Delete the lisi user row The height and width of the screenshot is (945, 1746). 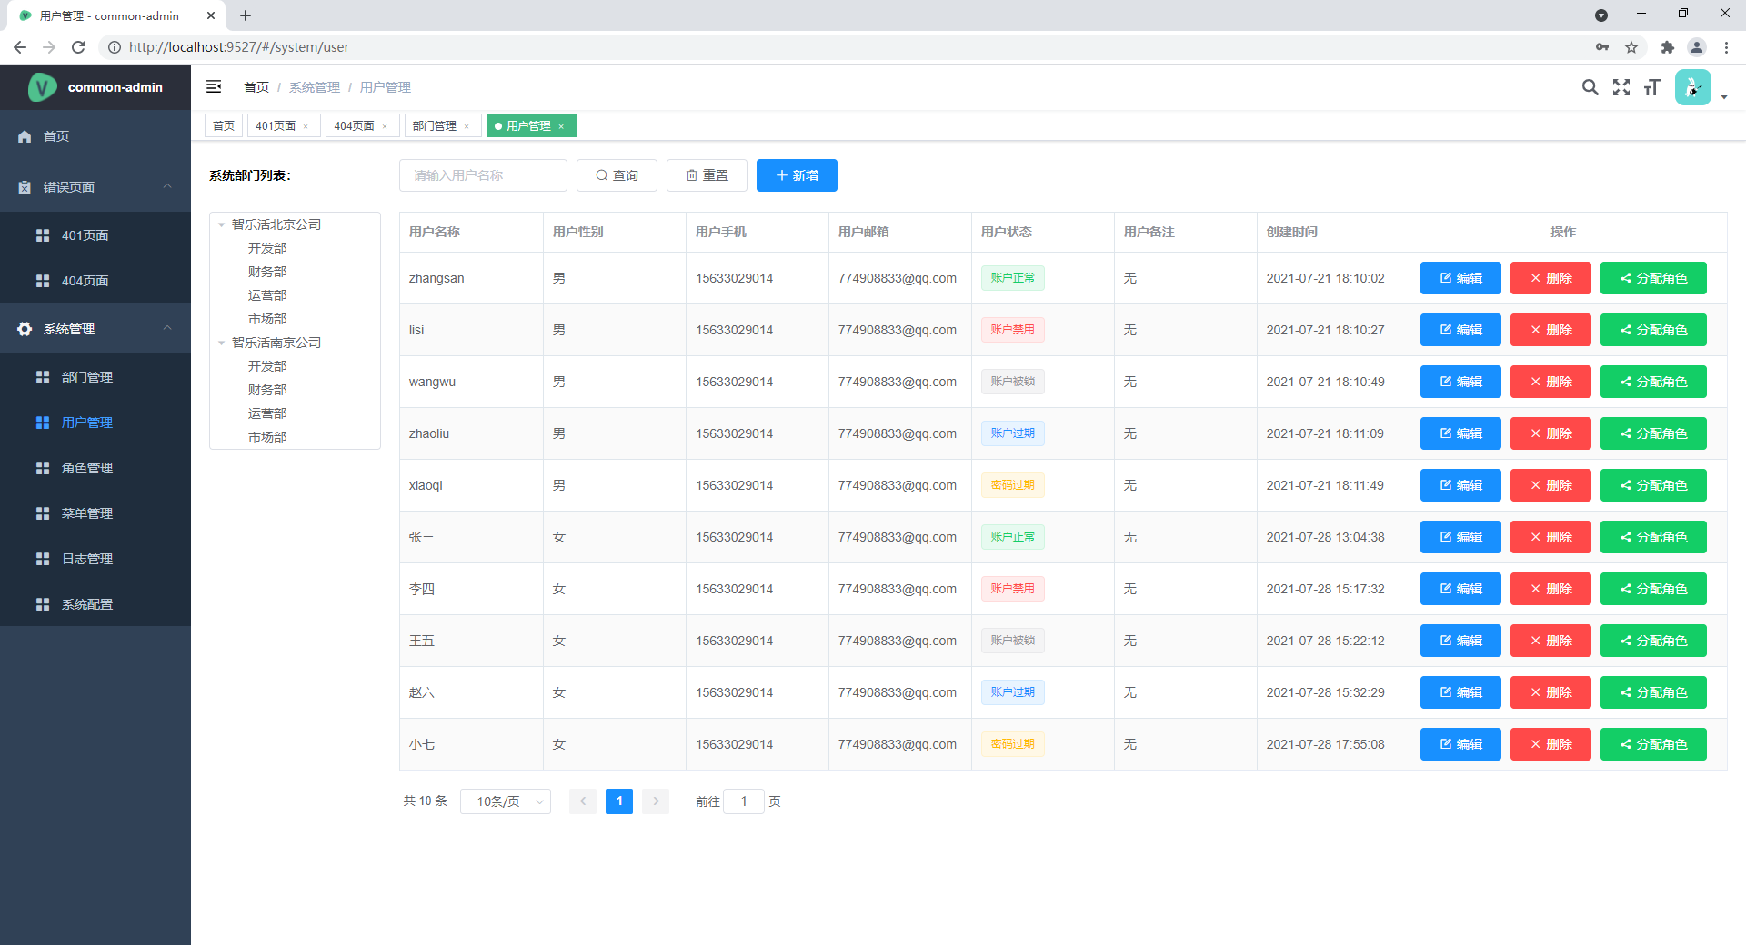tap(1550, 330)
